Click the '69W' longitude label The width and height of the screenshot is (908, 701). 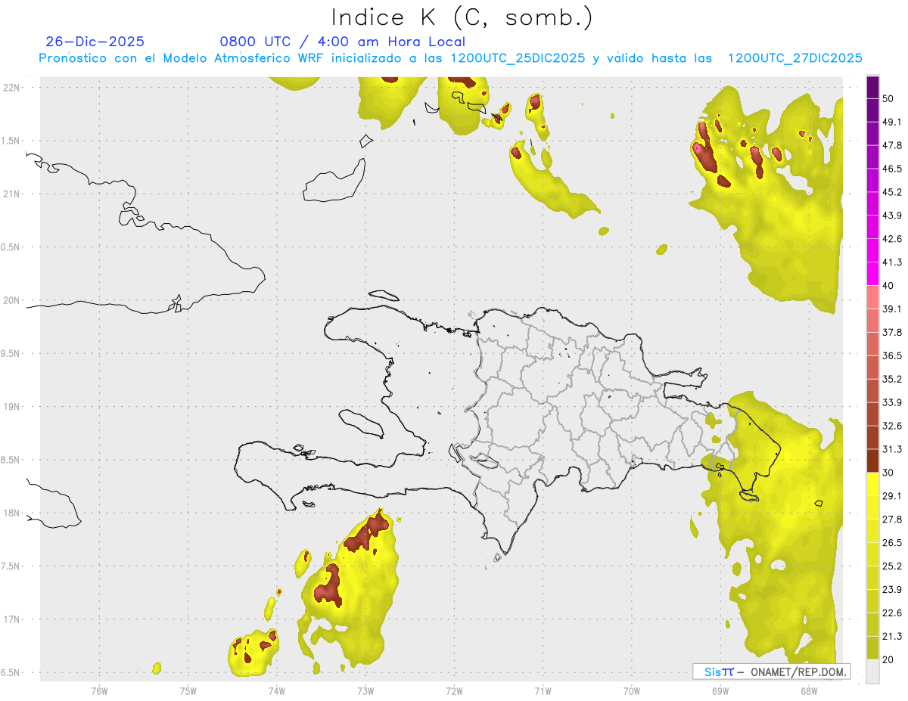pyautogui.click(x=720, y=691)
